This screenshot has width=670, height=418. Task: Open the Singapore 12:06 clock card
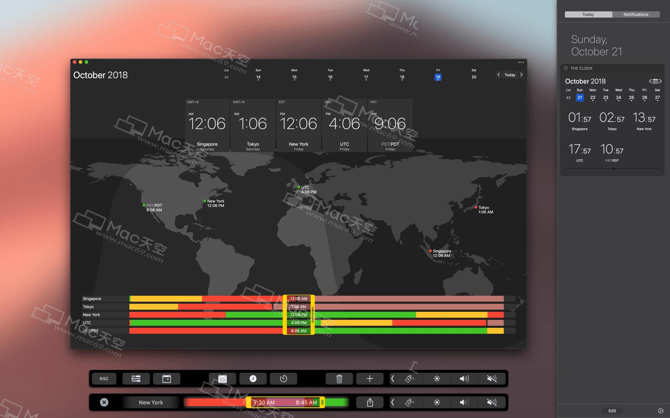[x=207, y=125]
